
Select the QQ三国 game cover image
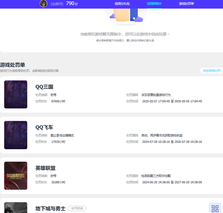click(16, 94)
